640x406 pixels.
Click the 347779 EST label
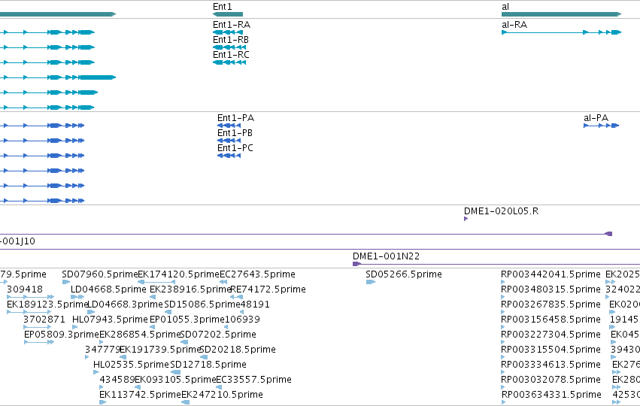pos(102,350)
